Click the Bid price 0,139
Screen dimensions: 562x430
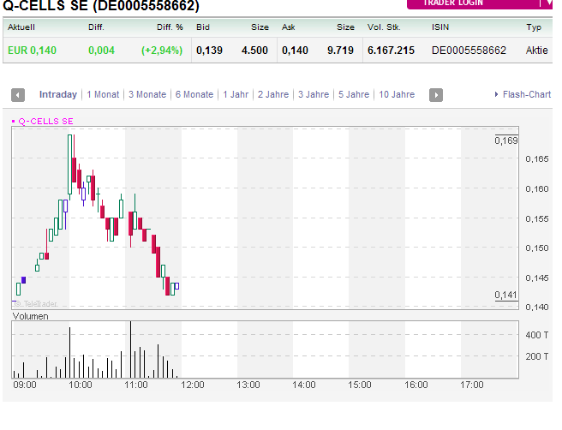[x=209, y=51]
